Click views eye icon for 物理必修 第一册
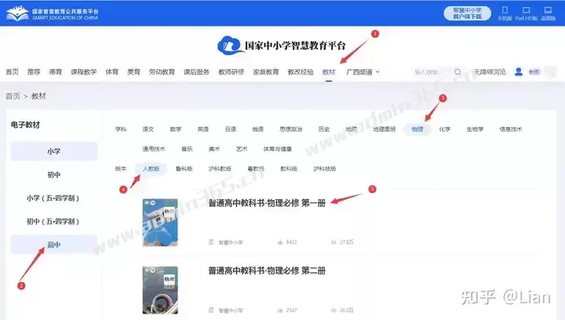565x320 pixels. pos(334,242)
